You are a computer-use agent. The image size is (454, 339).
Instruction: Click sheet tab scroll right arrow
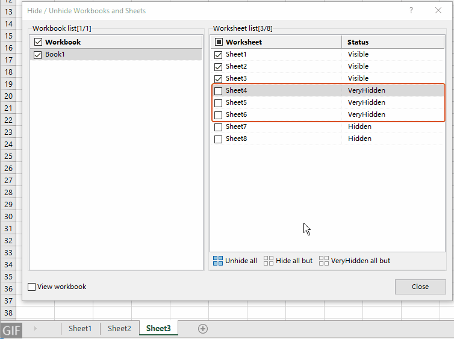35,329
